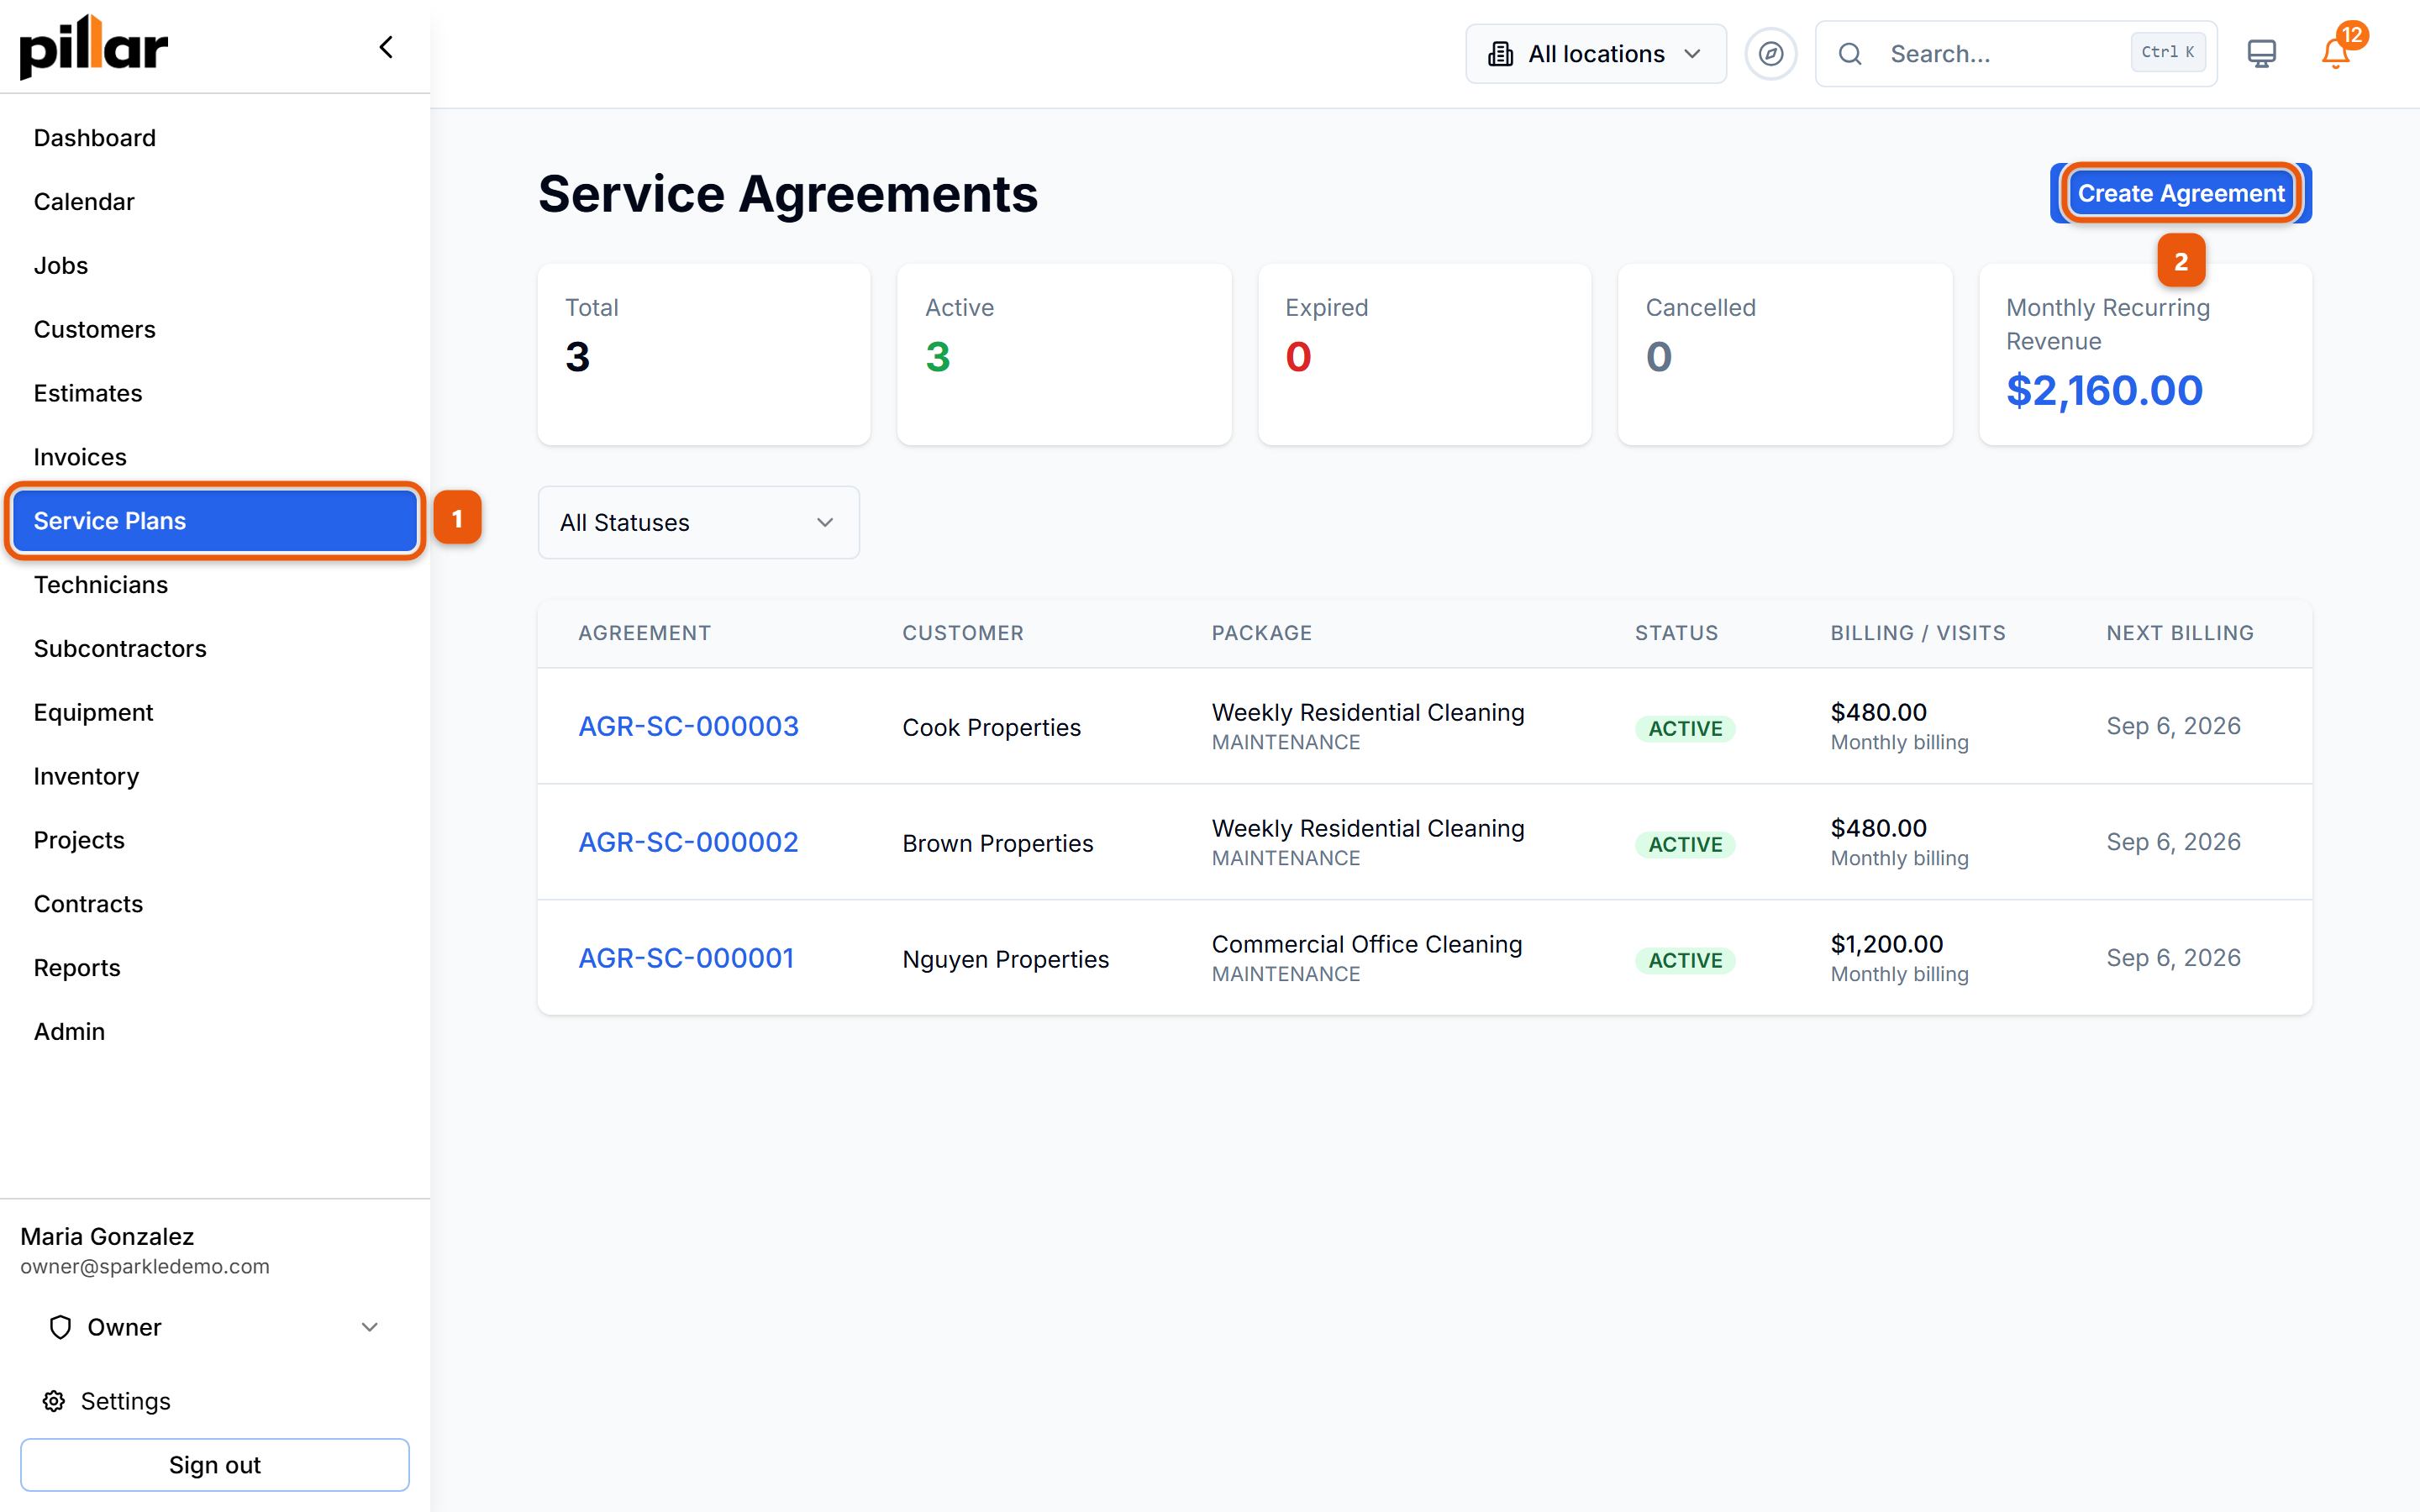The width and height of the screenshot is (2420, 1512).
Task: Click the Expired agreements card
Action: tap(1424, 355)
